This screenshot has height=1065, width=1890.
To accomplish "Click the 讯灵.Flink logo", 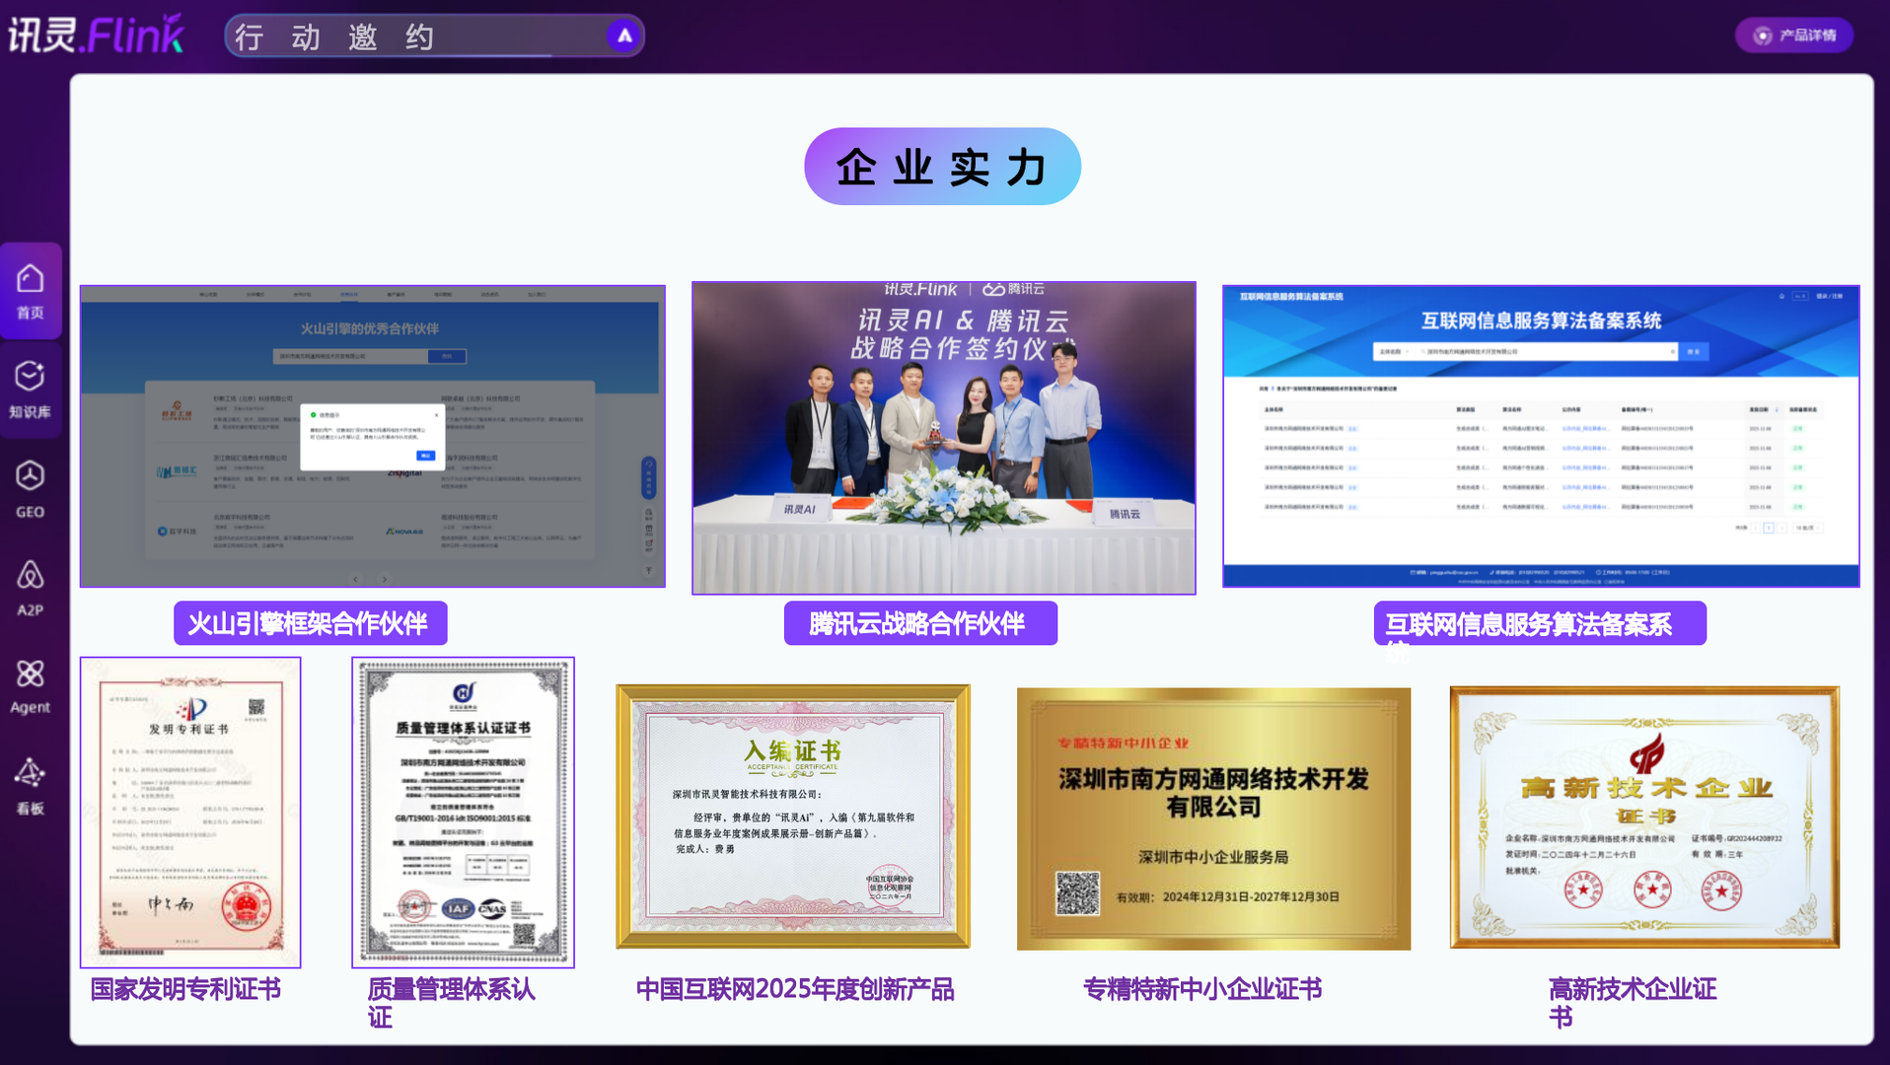I will coord(97,35).
